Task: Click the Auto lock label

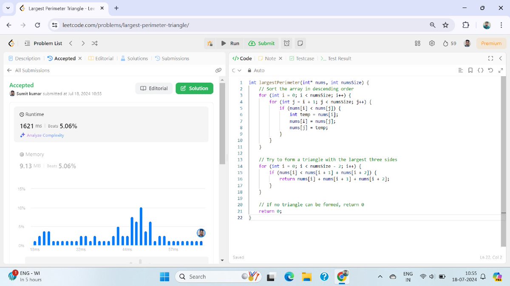Action: coord(256,70)
